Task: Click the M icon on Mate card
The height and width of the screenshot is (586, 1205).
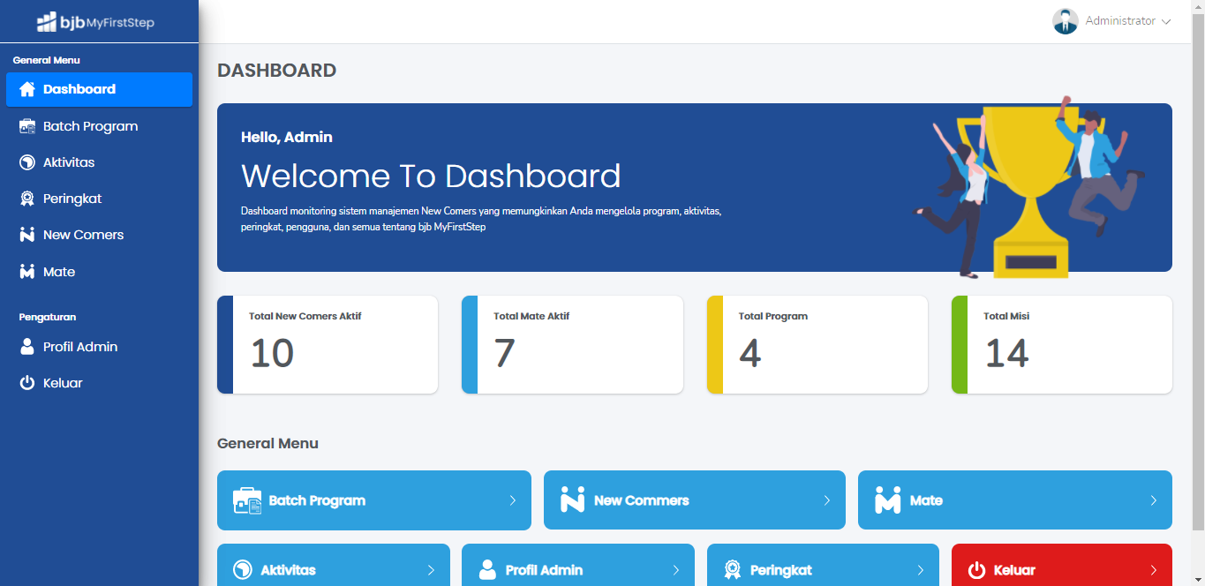Action: click(x=887, y=500)
